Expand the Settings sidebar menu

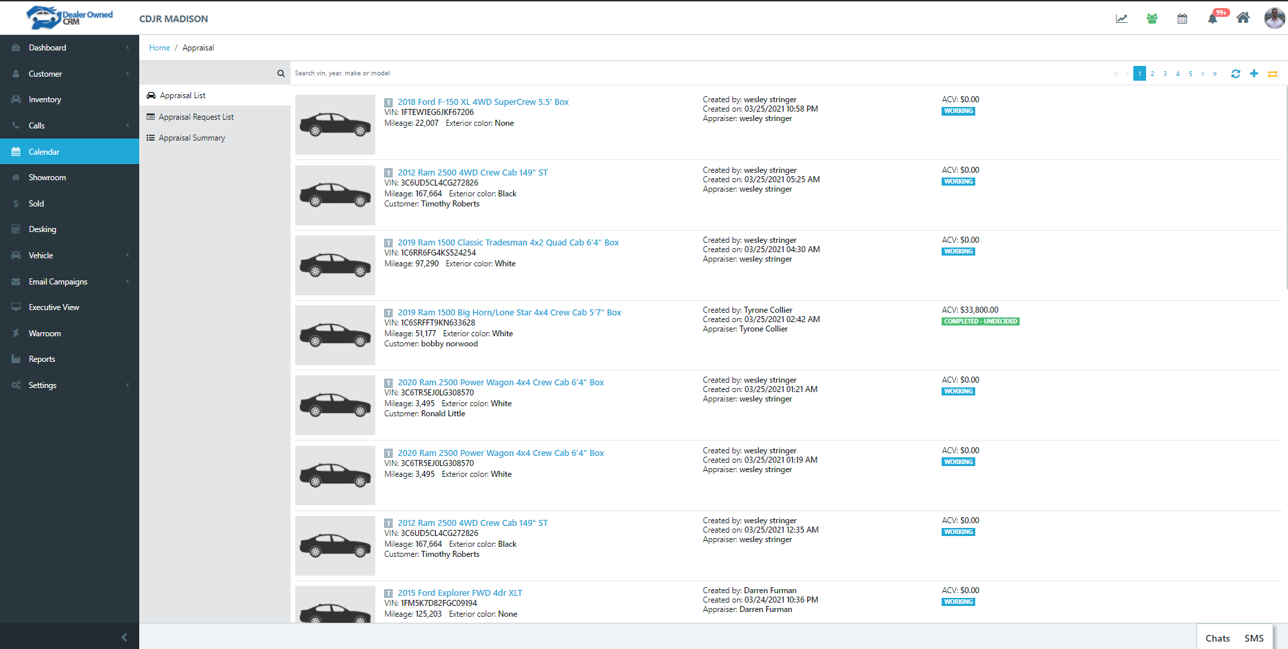tap(69, 385)
